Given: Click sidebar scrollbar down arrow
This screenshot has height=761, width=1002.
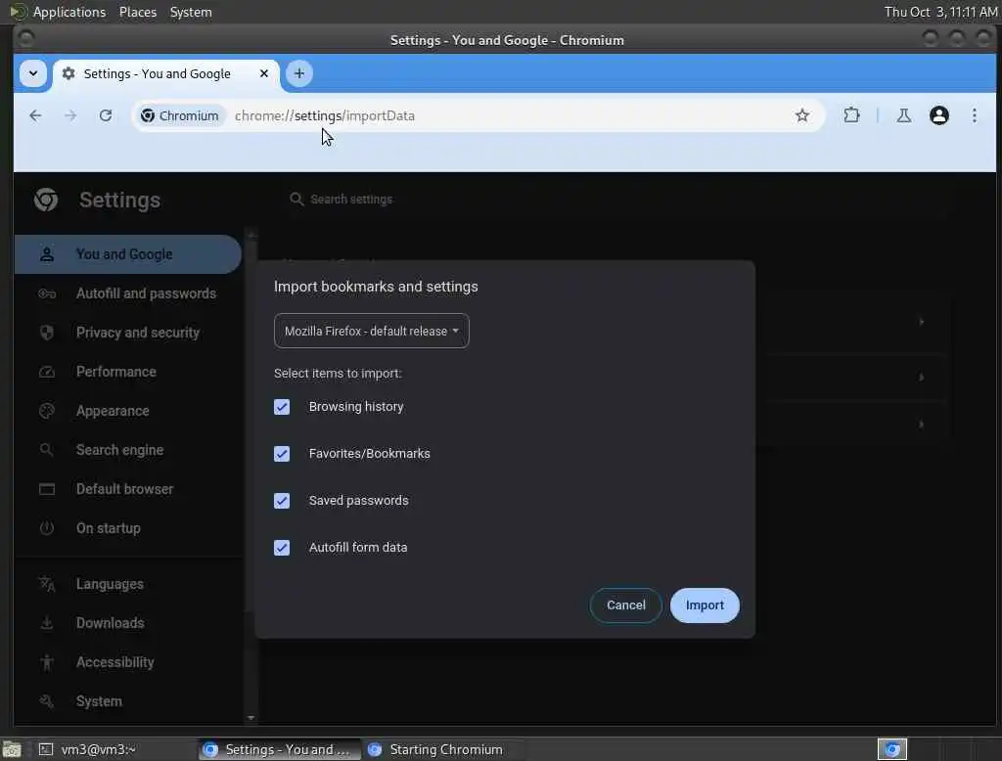Looking at the screenshot, I should point(251,718).
